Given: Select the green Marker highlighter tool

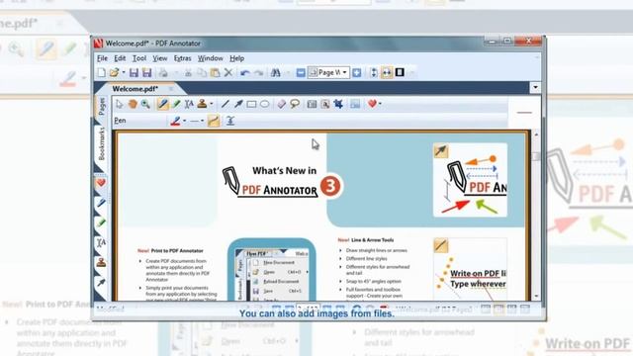Looking at the screenshot, I should 176,104.
